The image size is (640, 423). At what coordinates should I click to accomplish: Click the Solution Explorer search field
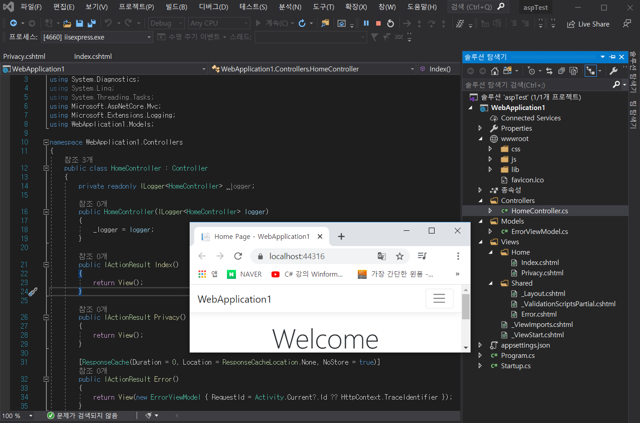pyautogui.click(x=538, y=85)
